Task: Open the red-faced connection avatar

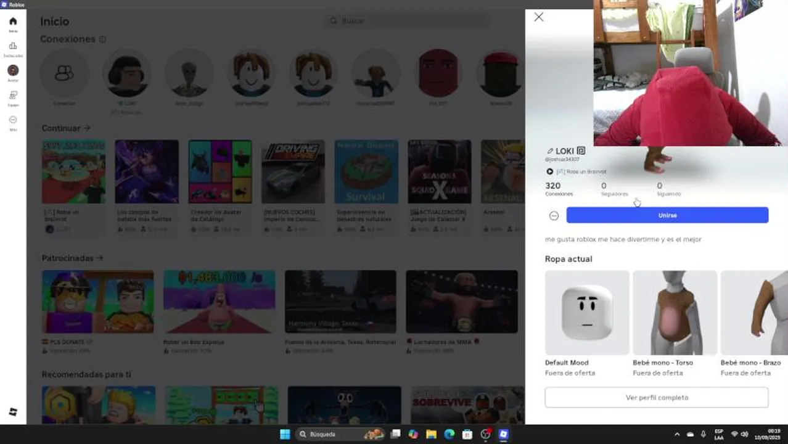Action: point(438,73)
